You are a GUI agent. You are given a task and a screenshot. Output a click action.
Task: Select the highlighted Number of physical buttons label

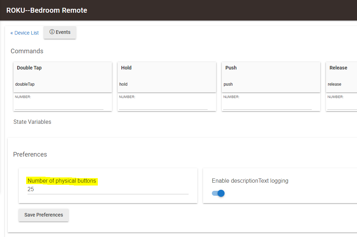(62, 181)
